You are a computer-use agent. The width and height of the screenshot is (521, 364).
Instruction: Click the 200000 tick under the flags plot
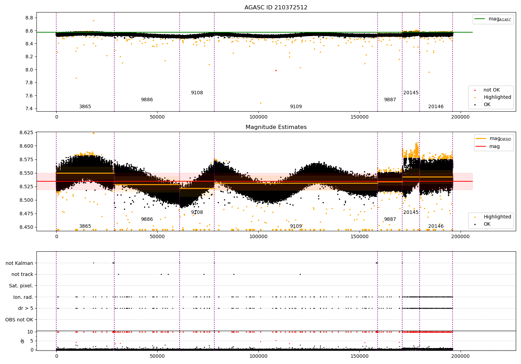pyautogui.click(x=460, y=356)
